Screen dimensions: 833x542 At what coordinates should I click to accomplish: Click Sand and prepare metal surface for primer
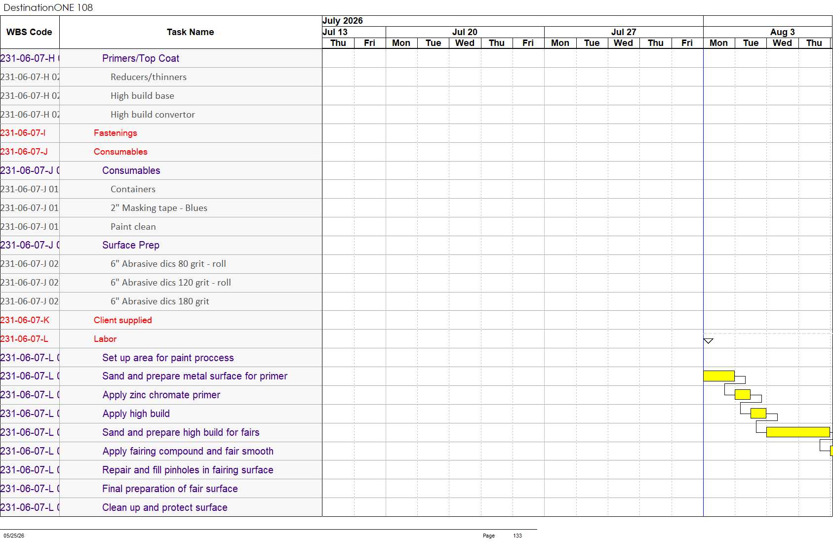pyautogui.click(x=195, y=376)
